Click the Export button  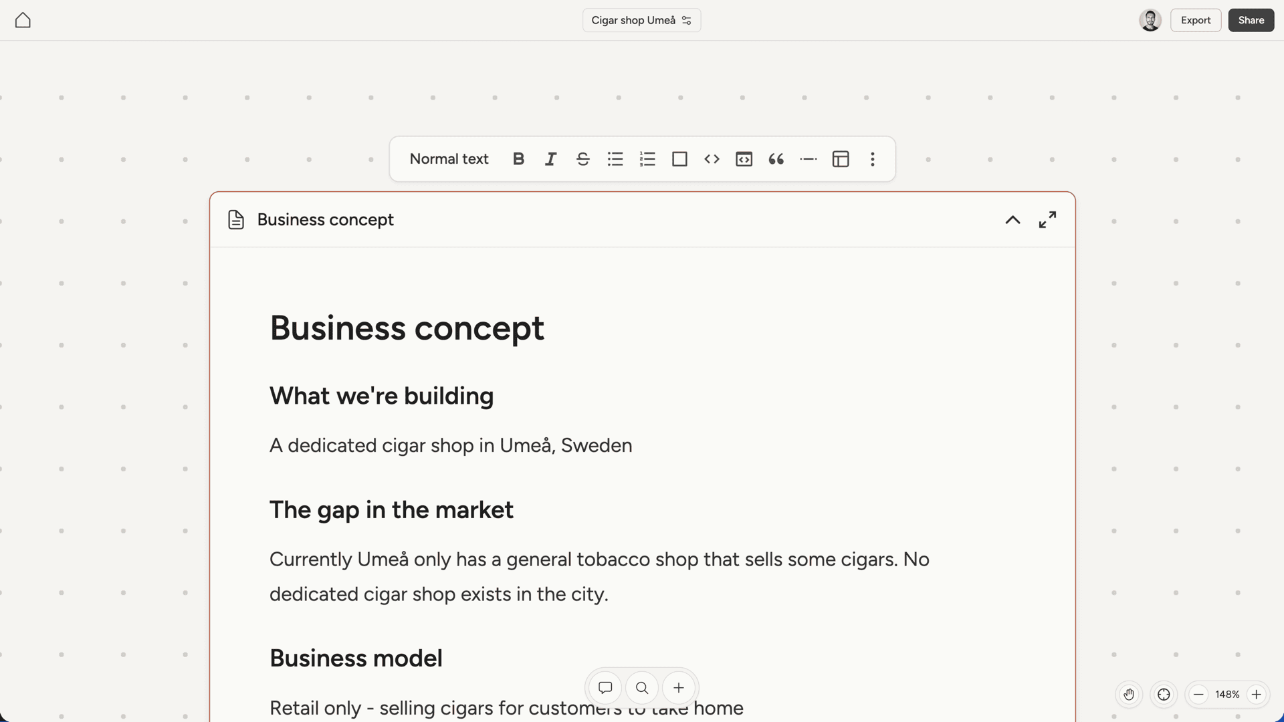(x=1195, y=20)
